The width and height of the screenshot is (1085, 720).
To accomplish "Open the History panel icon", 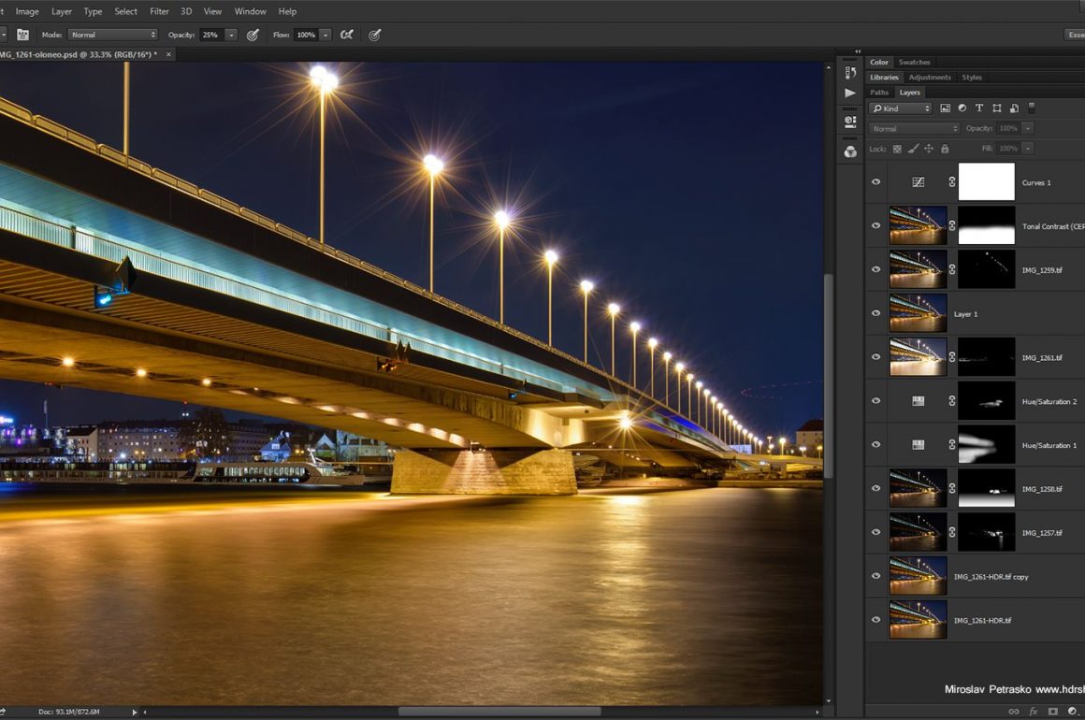I will click(849, 73).
